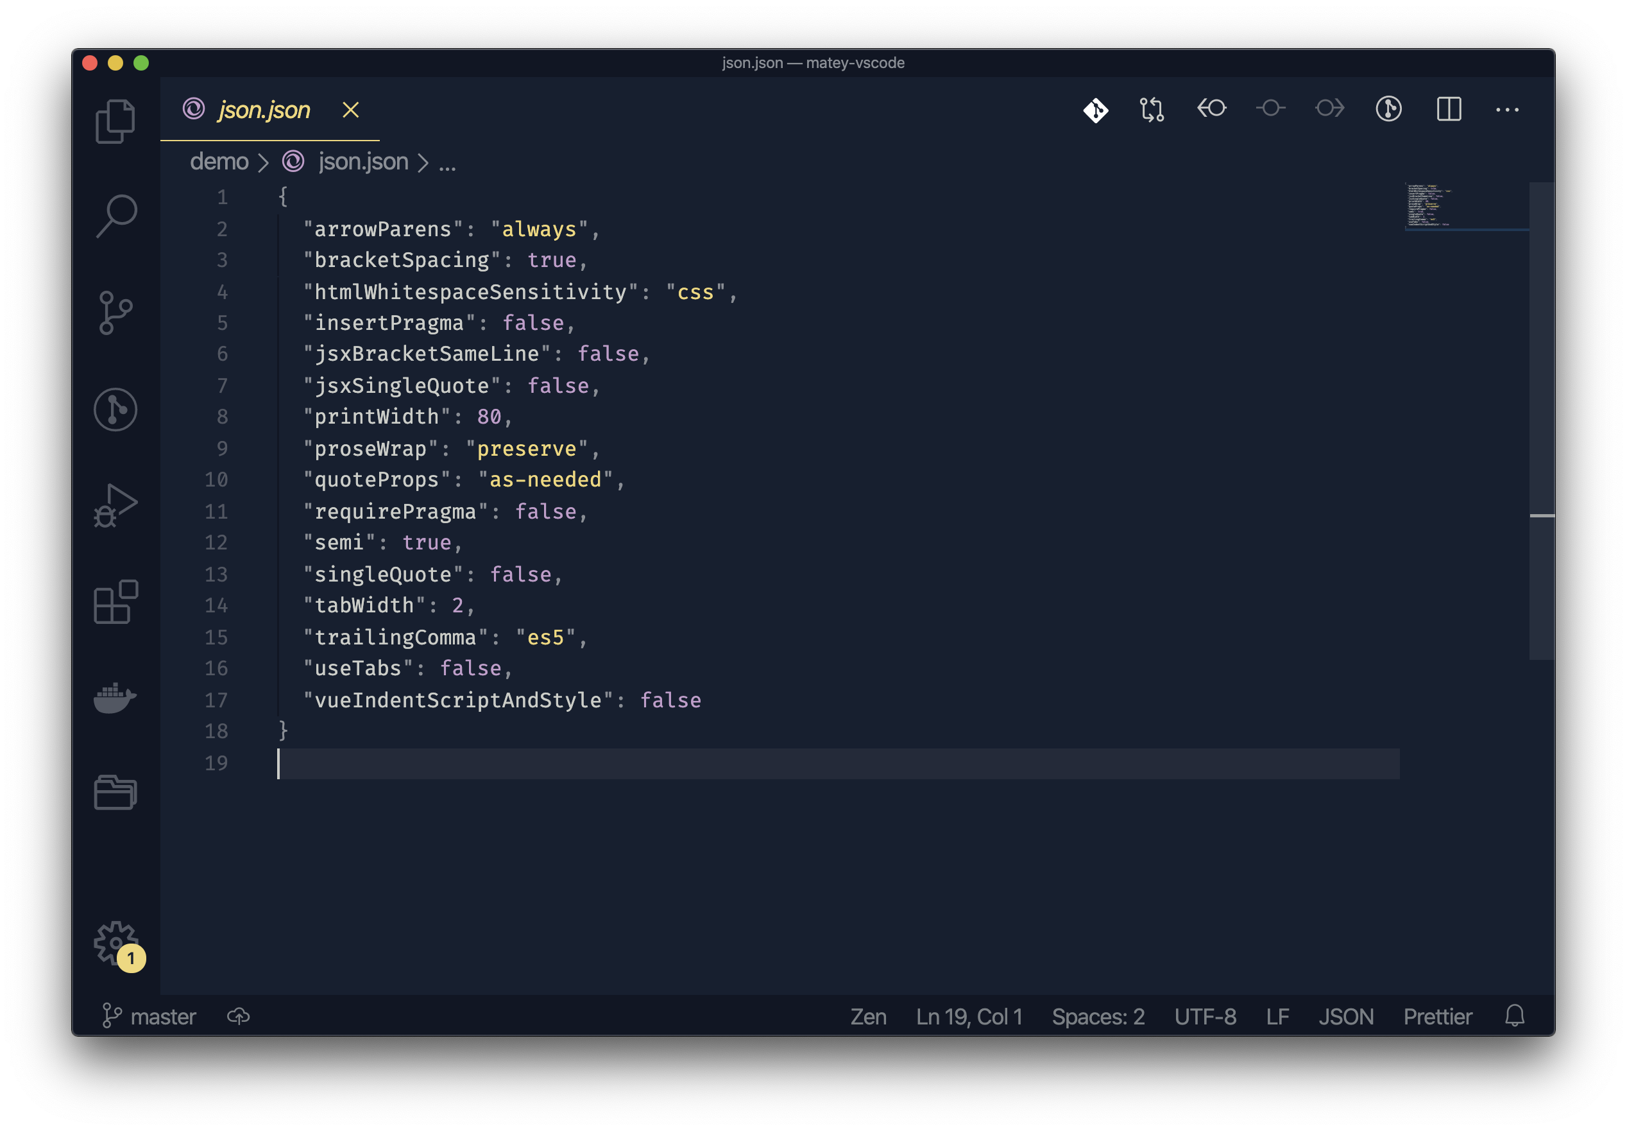Expand the breadcrumb ellipsis after json.json

coord(447,163)
